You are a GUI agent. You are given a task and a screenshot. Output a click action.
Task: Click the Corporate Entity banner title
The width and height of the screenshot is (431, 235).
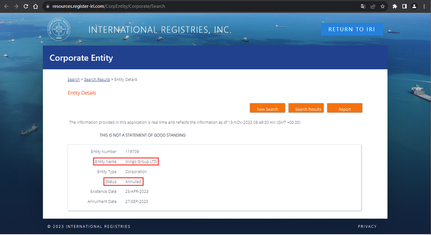[81, 58]
